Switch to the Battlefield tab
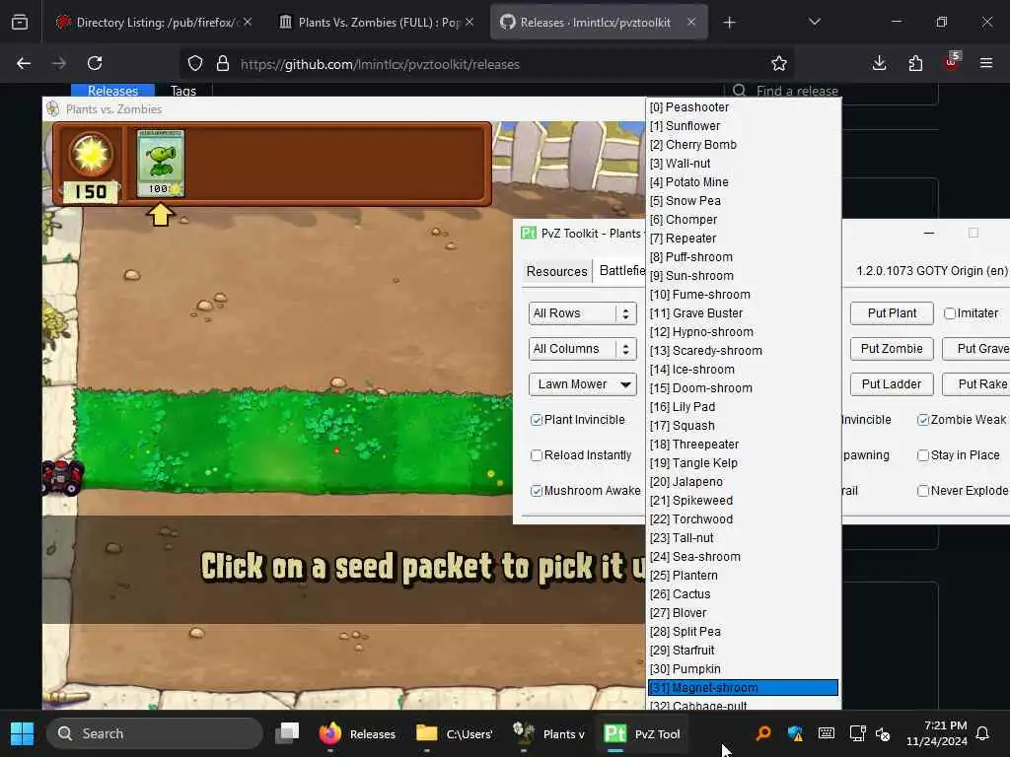The image size is (1010, 757). click(x=621, y=270)
